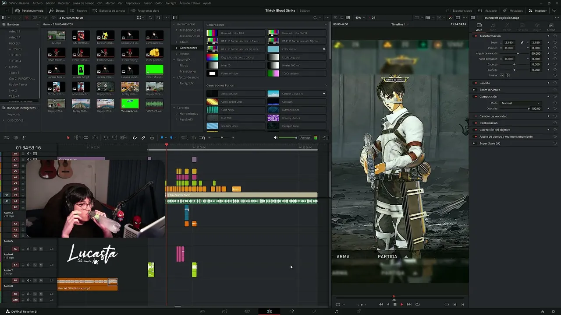This screenshot has height=315, width=561.
Task: Toggle timeline snapping magnet icon
Action: tap(135, 138)
